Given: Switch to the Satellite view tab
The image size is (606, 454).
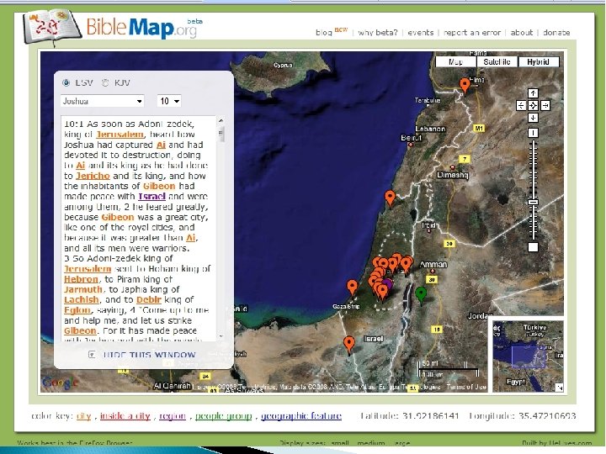Looking at the screenshot, I should (497, 61).
